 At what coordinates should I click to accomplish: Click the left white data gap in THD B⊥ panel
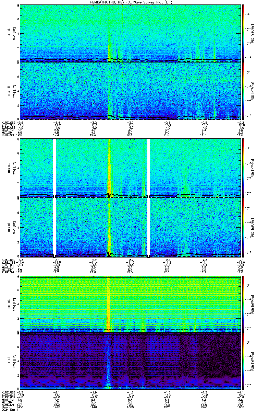54,168
